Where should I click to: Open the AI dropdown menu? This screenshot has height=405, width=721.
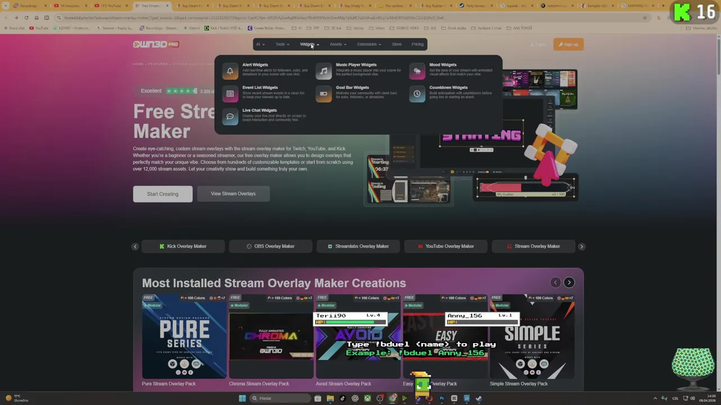[260, 44]
